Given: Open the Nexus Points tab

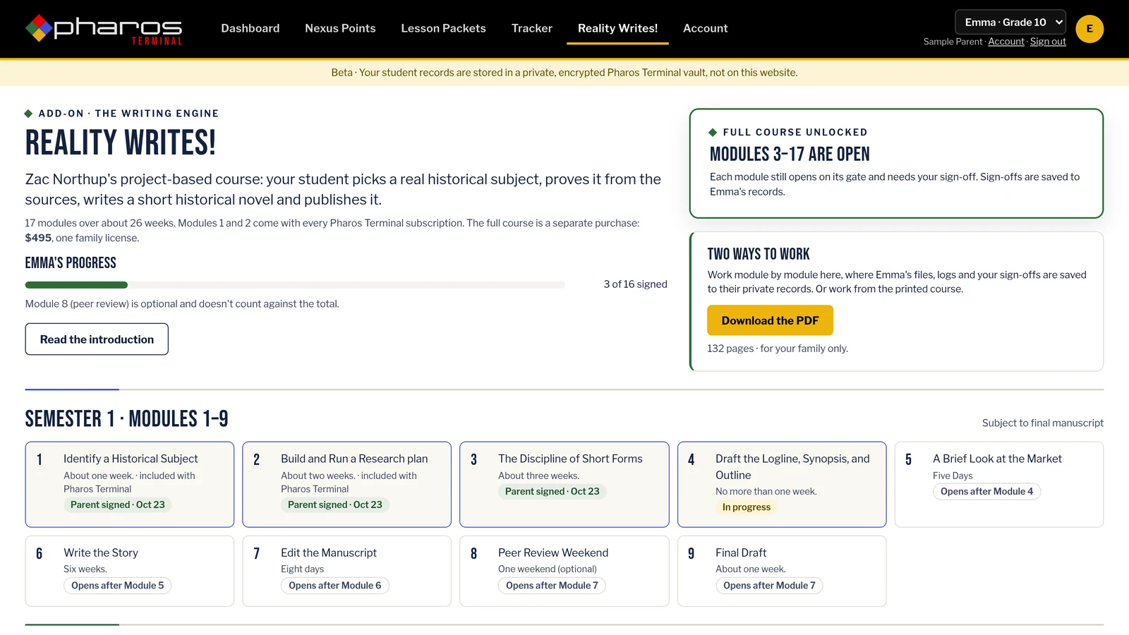Looking at the screenshot, I should click(x=340, y=28).
